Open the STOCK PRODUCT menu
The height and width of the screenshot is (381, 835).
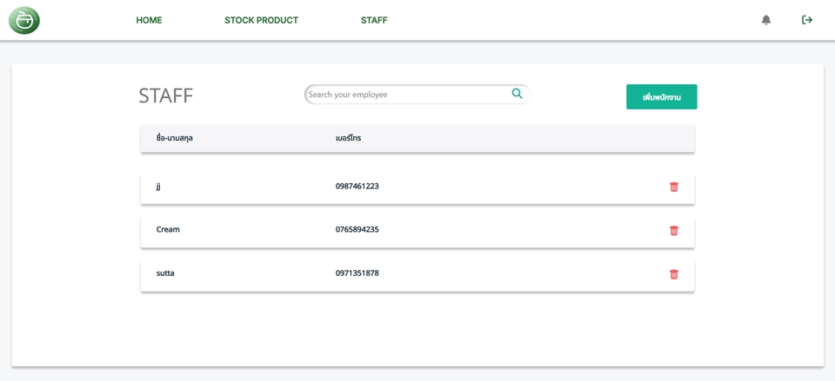point(261,20)
